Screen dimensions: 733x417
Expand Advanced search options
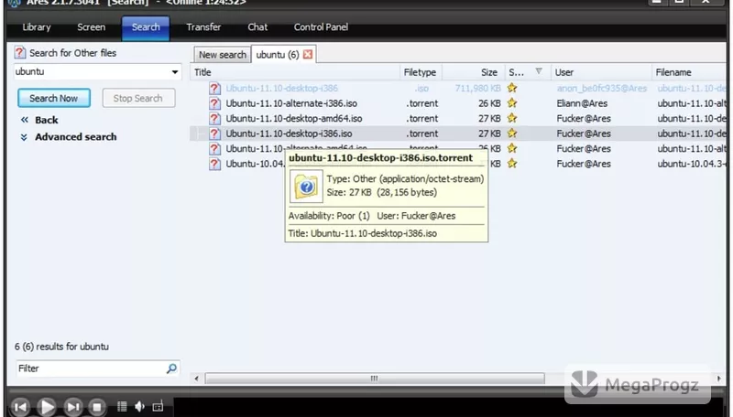(x=75, y=136)
